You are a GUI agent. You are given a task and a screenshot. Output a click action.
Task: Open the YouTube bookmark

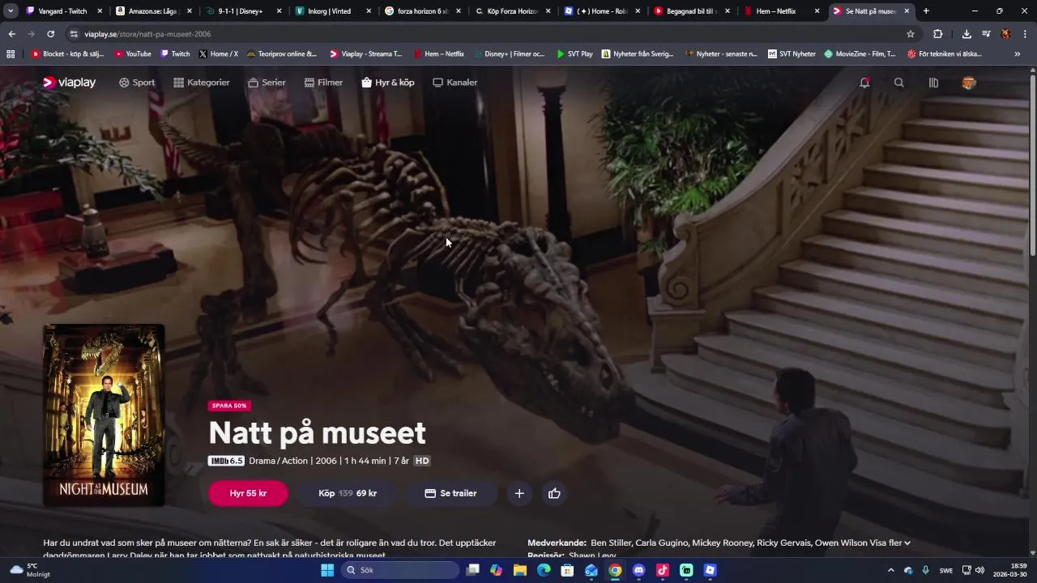[x=133, y=54]
